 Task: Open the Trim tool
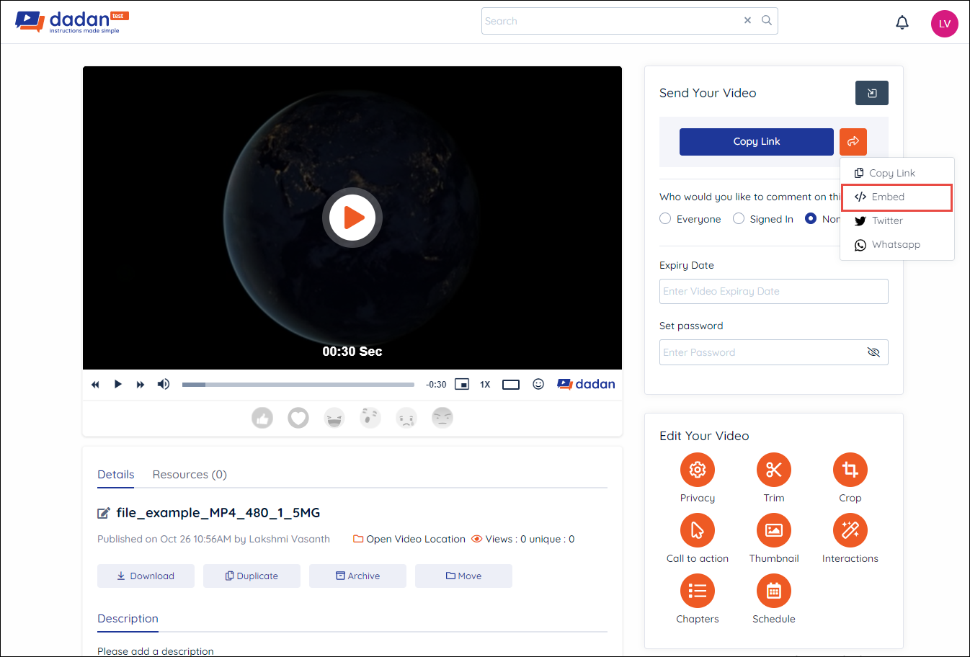point(774,470)
